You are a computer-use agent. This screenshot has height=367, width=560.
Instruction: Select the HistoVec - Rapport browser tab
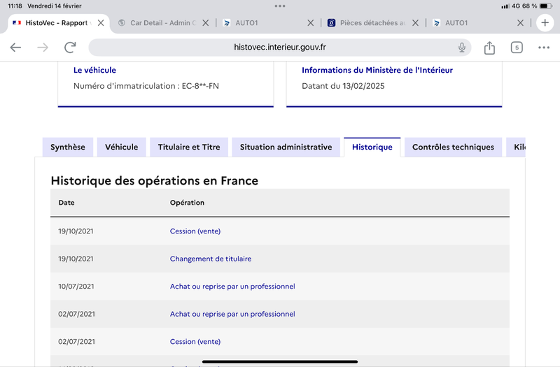pyautogui.click(x=59, y=23)
